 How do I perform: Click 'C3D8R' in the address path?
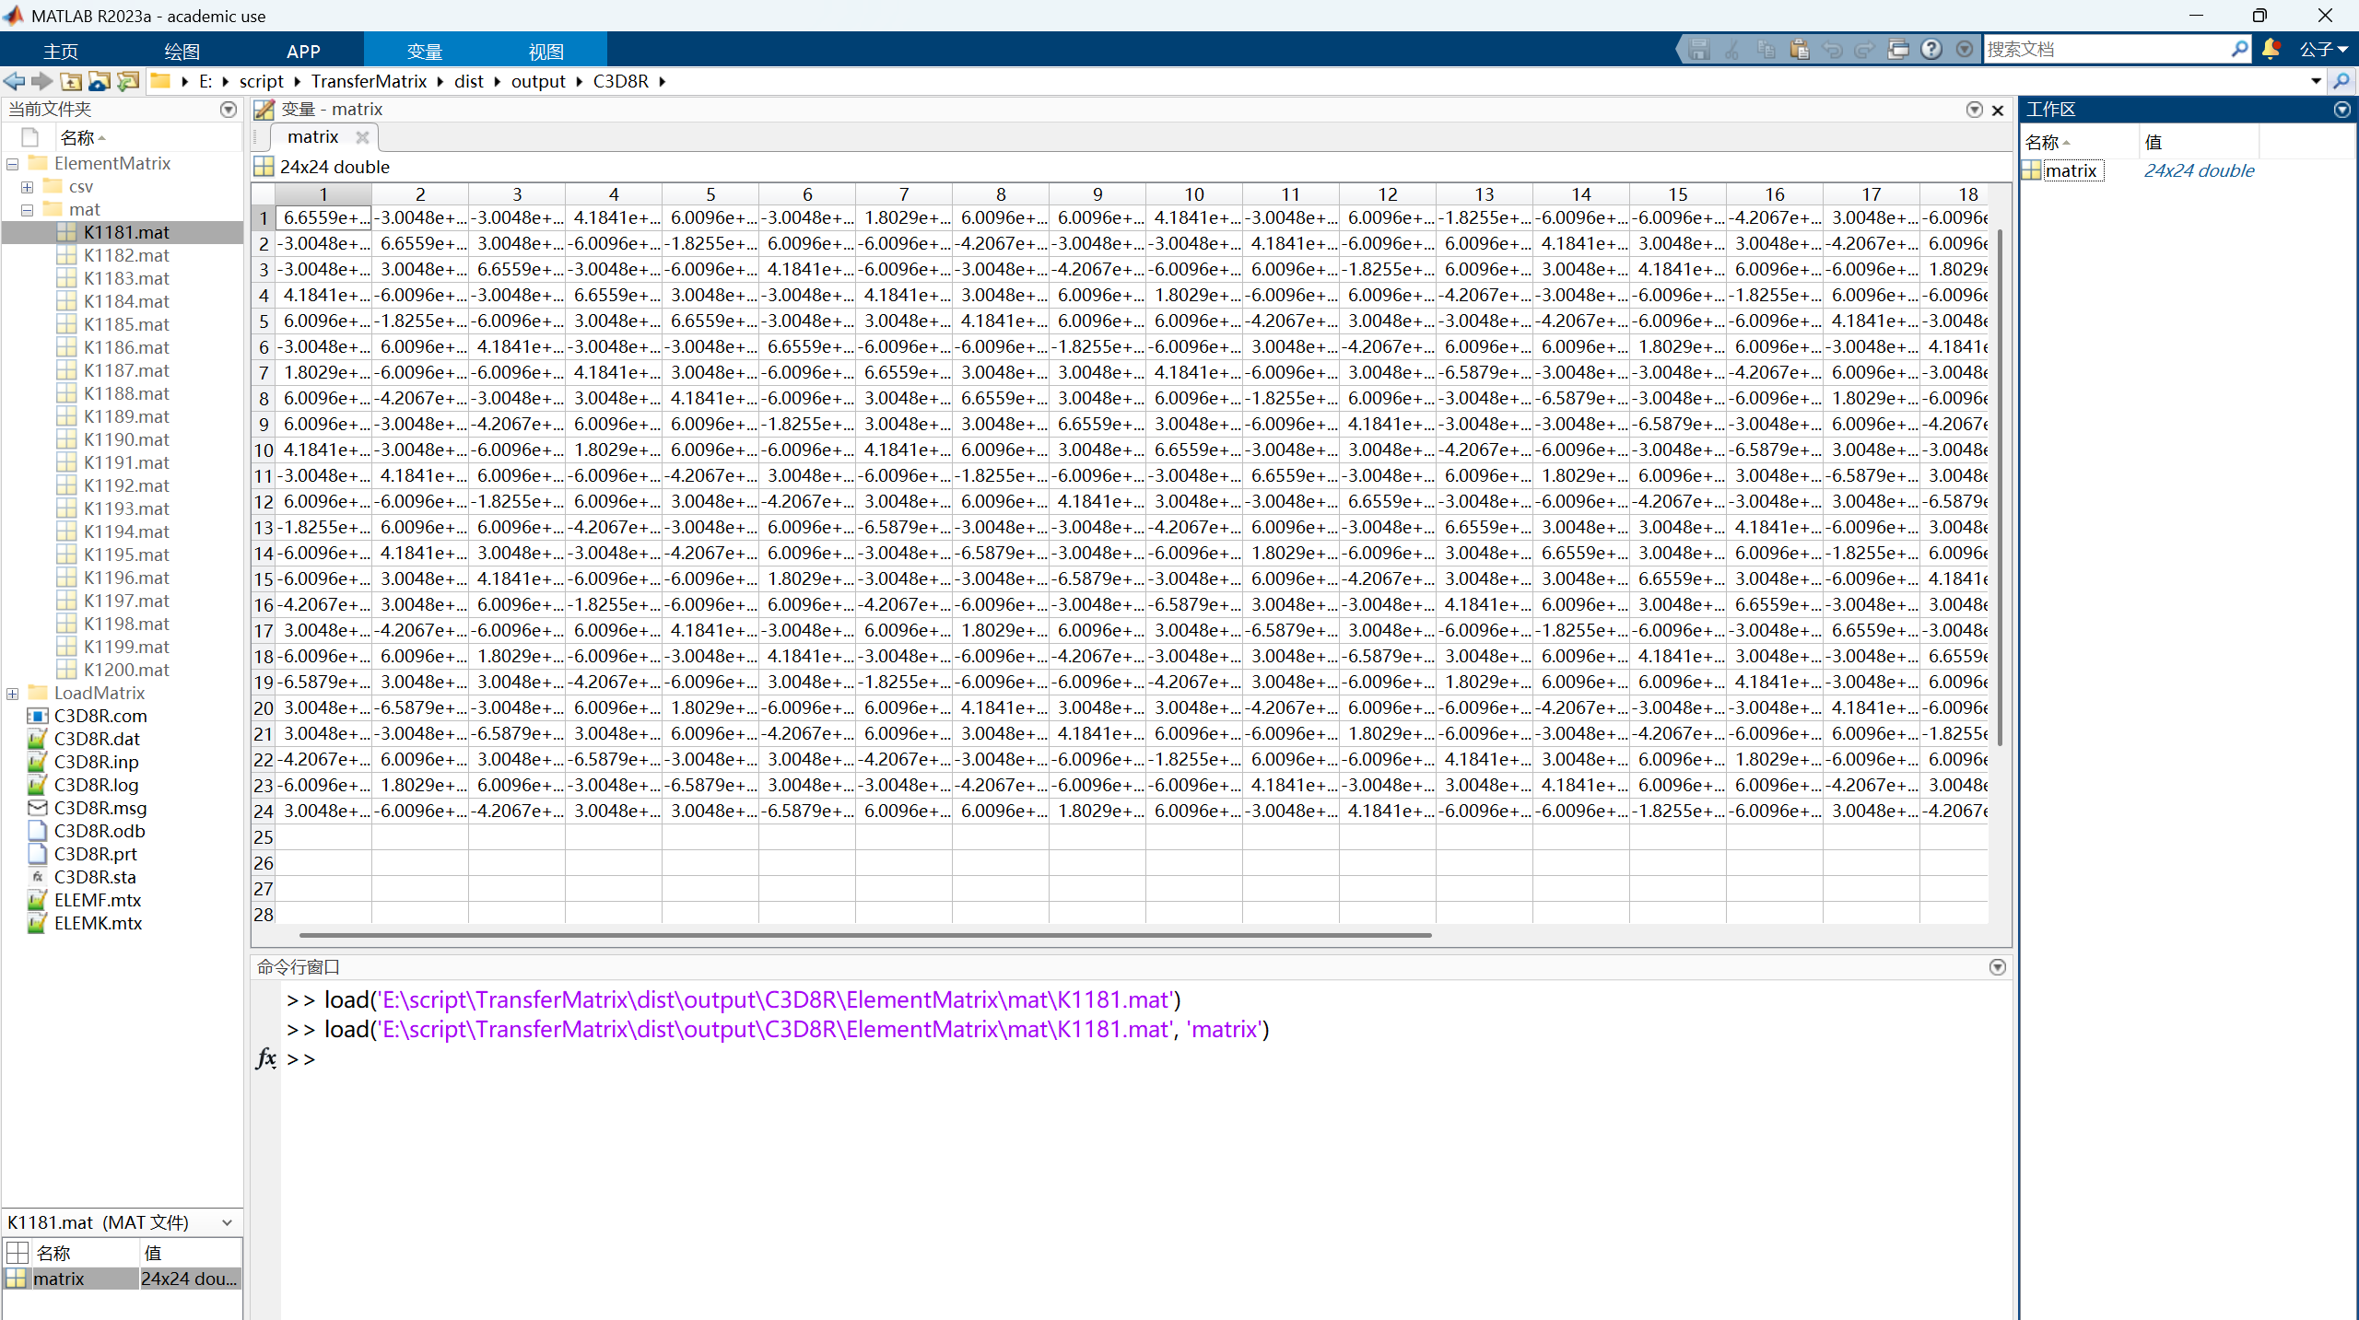pos(621,81)
